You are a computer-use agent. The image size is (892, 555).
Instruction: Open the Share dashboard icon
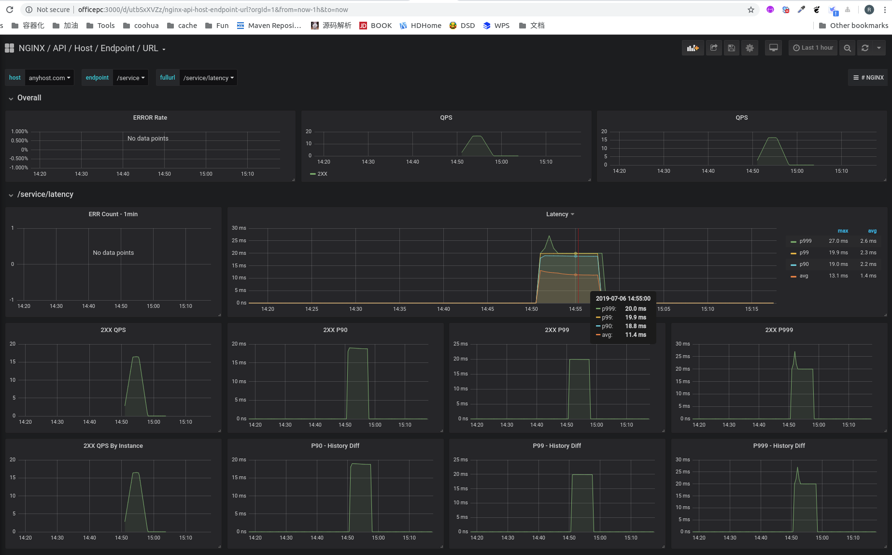point(714,48)
